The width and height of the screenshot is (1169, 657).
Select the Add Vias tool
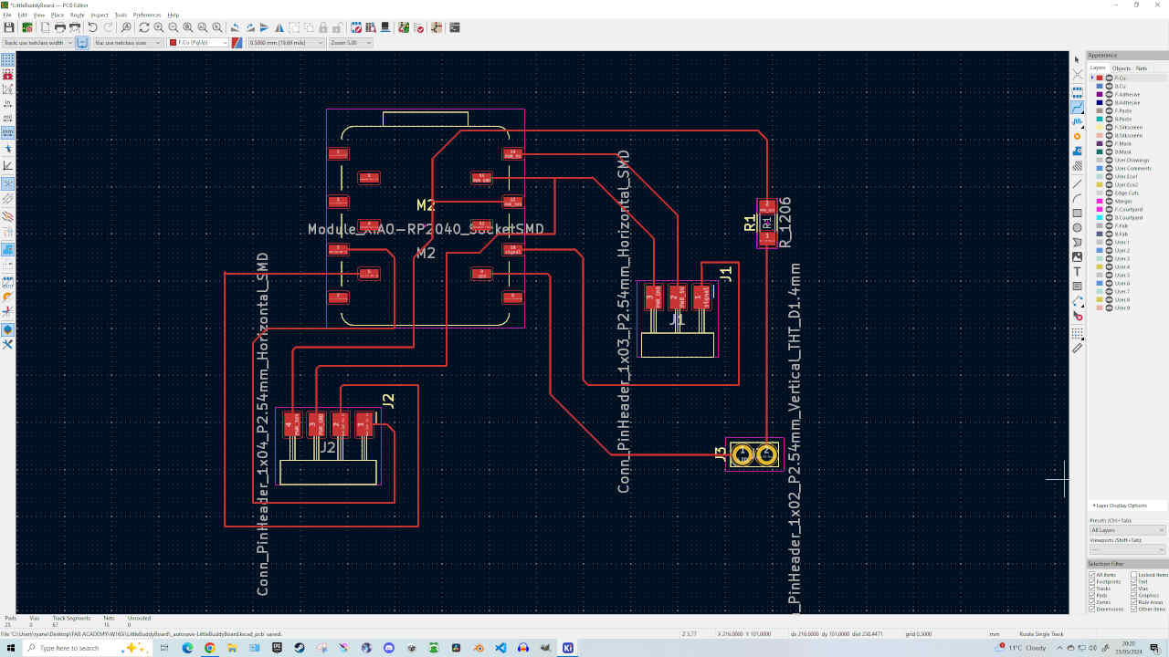[x=1077, y=137]
